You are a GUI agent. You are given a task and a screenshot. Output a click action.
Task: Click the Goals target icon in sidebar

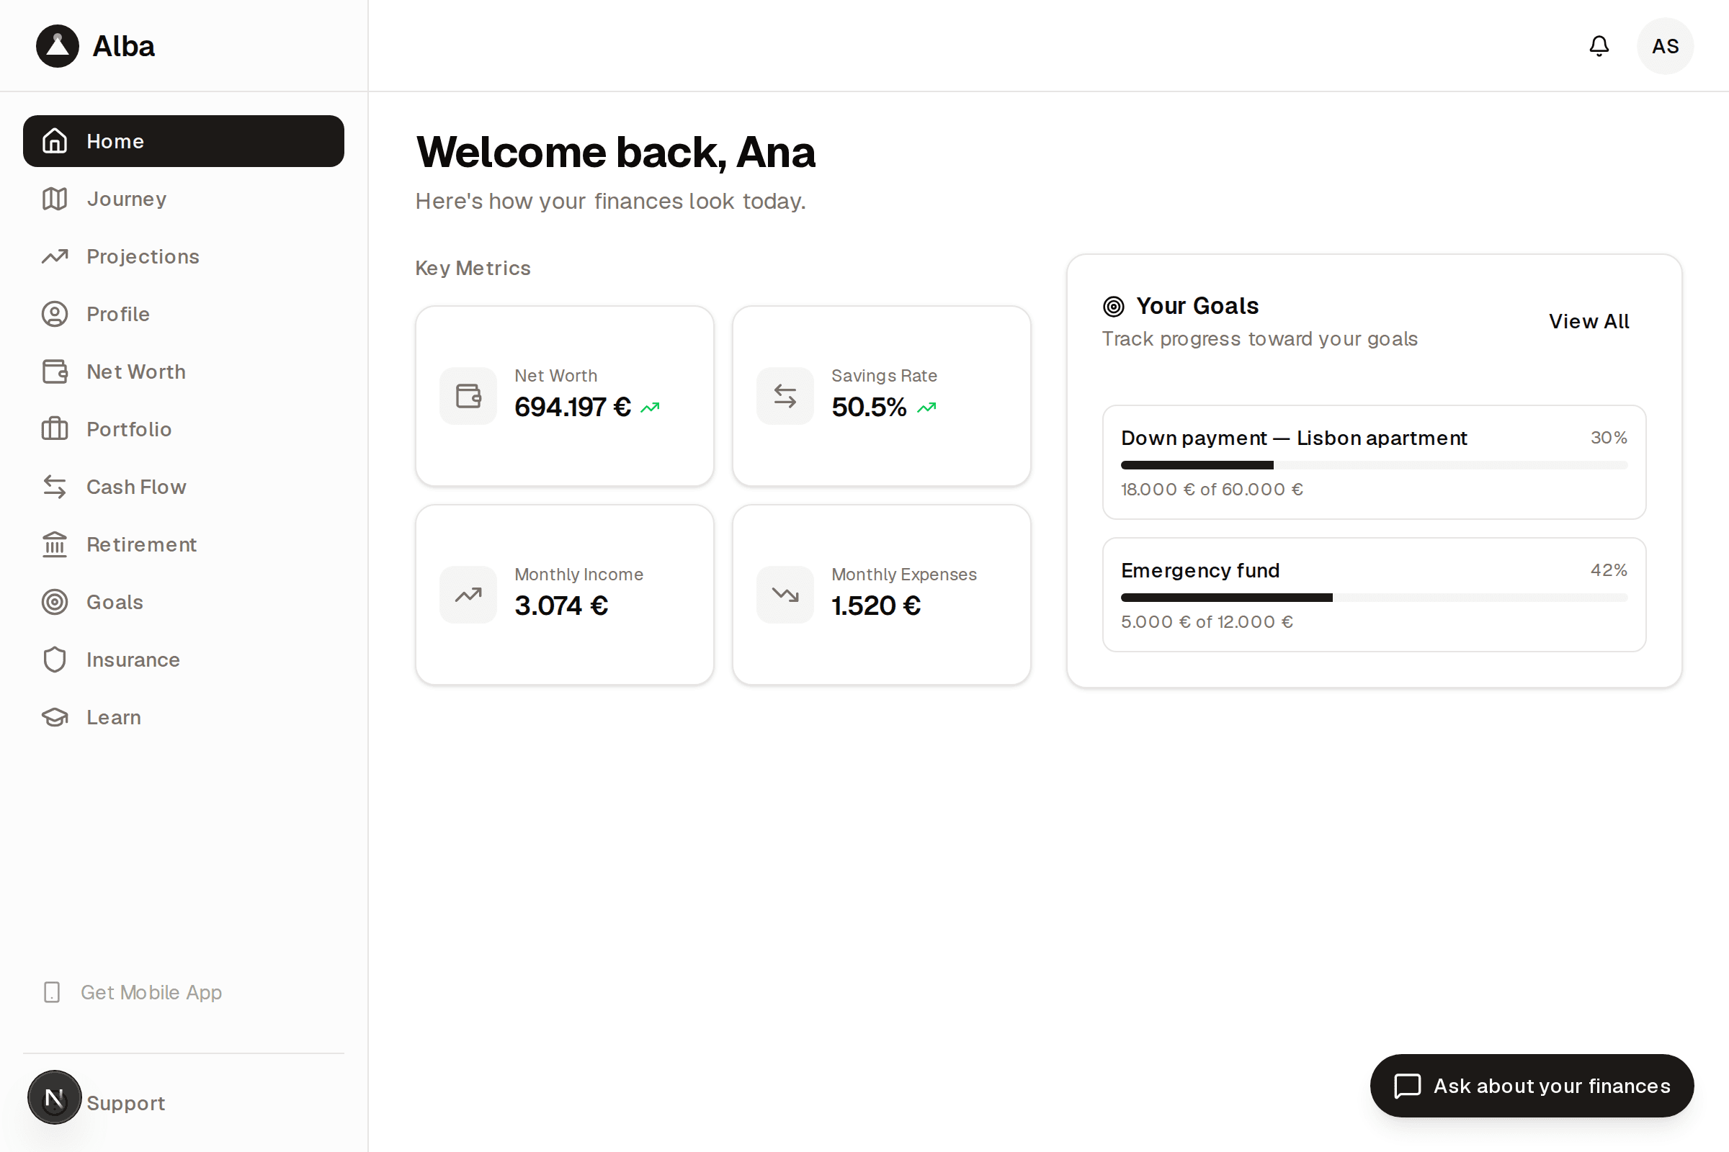coord(55,602)
